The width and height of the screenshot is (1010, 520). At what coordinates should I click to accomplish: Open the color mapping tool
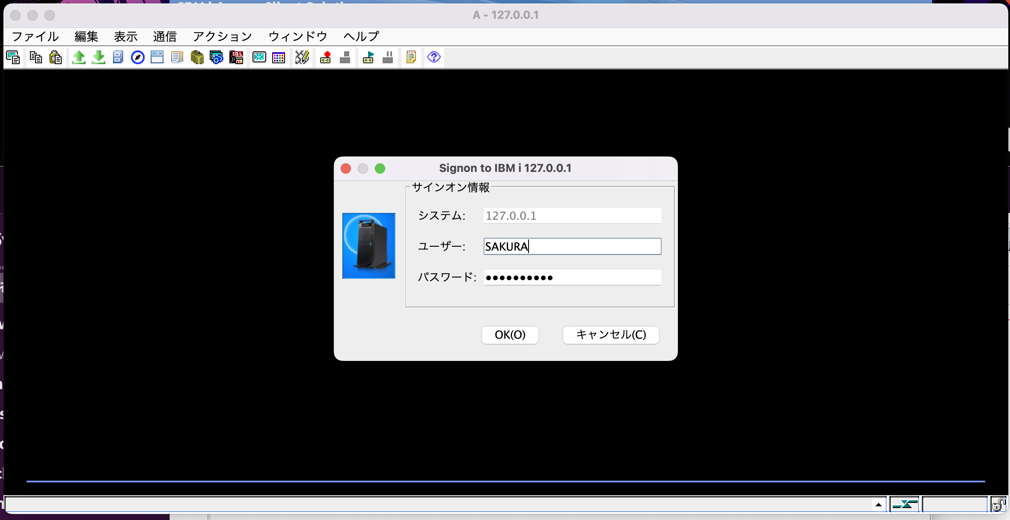(279, 57)
